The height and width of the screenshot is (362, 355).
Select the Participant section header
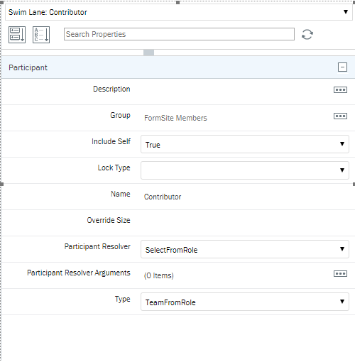178,67
